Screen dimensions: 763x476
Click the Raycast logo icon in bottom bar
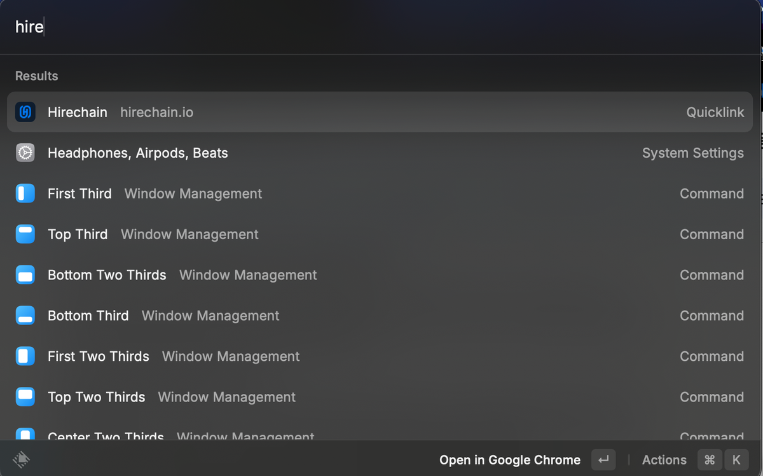[21, 459]
